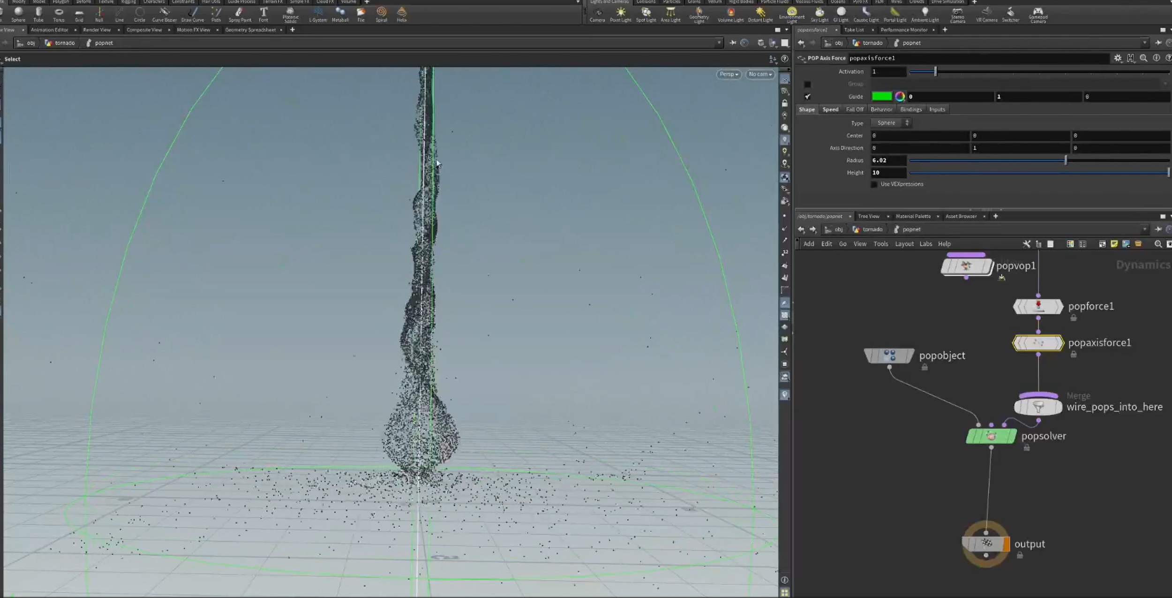1172x598 pixels.
Task: Switch to the Speed tab
Action: point(830,109)
